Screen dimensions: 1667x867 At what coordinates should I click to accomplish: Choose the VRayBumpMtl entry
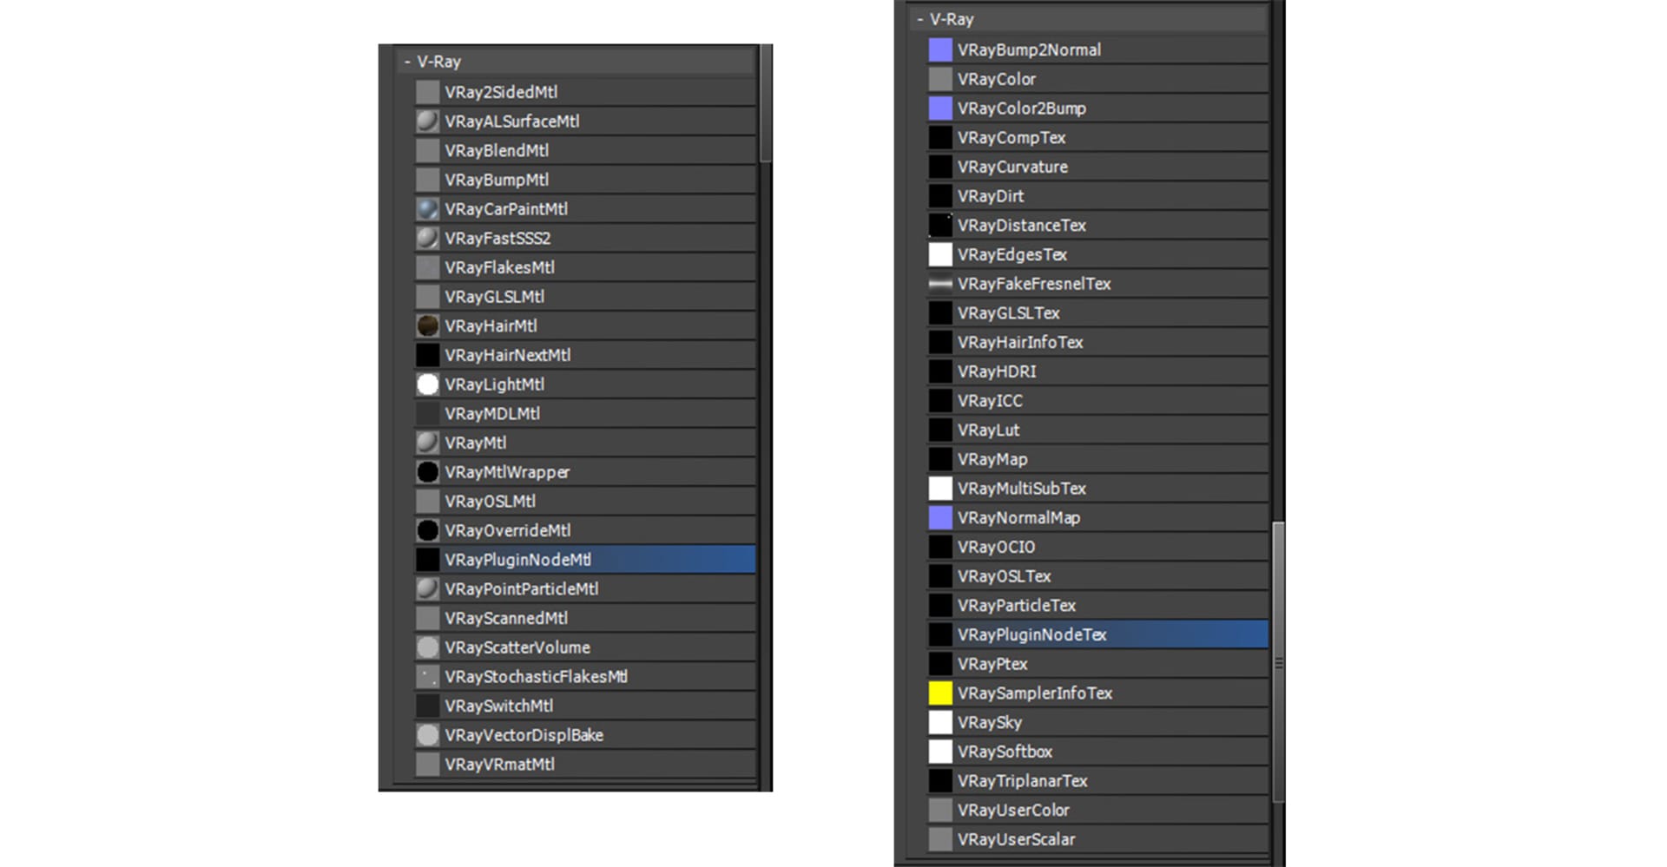[x=585, y=180]
